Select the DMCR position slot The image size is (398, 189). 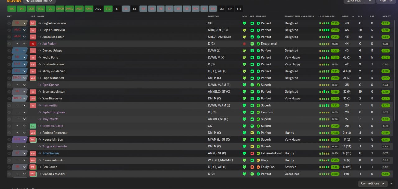(60, 9)
